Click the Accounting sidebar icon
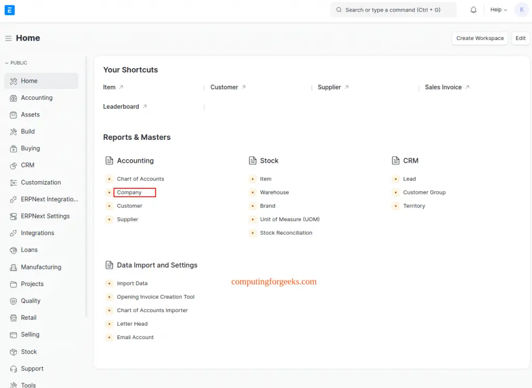 click(x=13, y=98)
